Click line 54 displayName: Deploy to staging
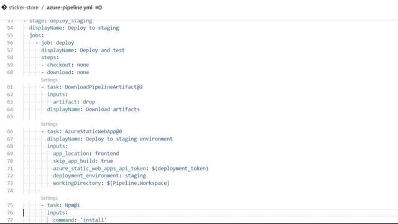 click(74, 28)
